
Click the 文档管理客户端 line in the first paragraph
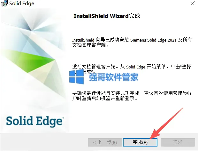[90, 45]
